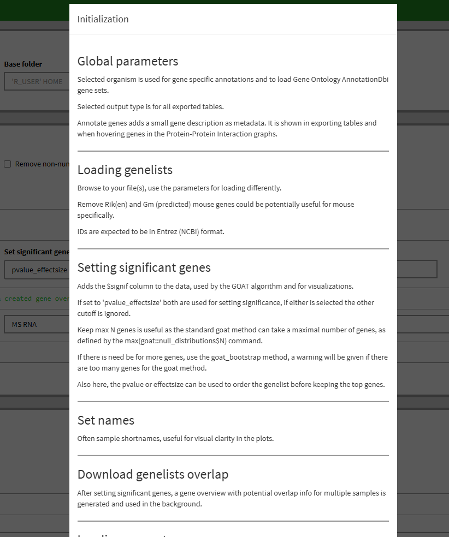Image resolution: width=449 pixels, height=537 pixels.
Task: Open the pvalue_effectsize dropdown
Action: point(36,270)
